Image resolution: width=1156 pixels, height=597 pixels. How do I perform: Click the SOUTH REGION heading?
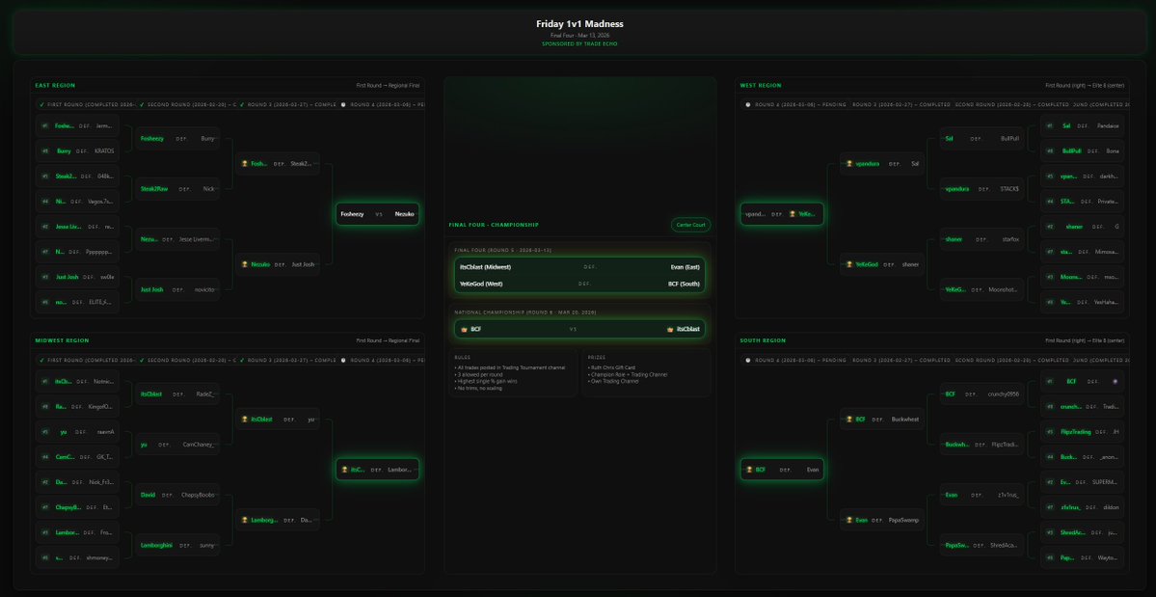pos(763,340)
